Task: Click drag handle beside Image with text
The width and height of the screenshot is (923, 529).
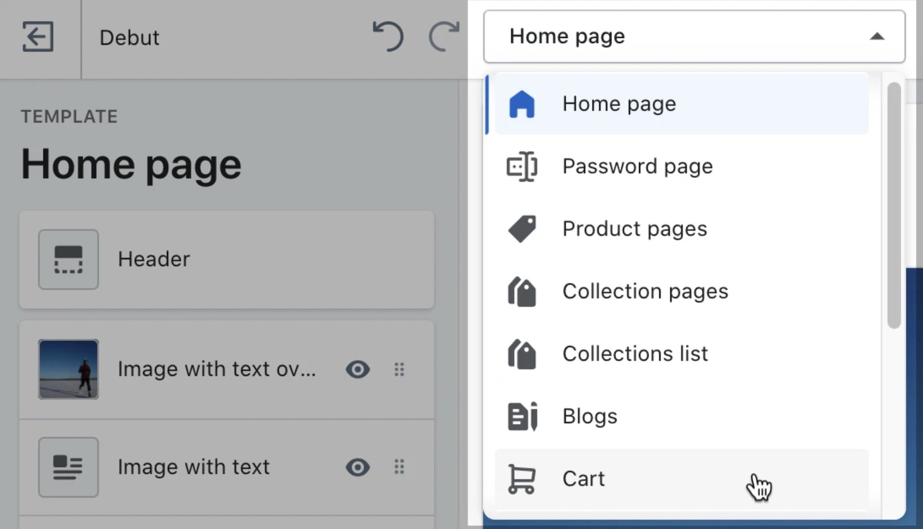Action: [x=399, y=467]
